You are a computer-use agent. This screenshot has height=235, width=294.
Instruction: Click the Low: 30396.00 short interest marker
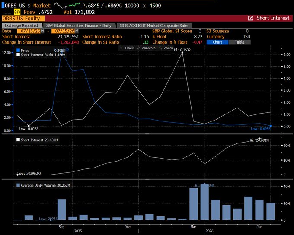(x=18, y=175)
